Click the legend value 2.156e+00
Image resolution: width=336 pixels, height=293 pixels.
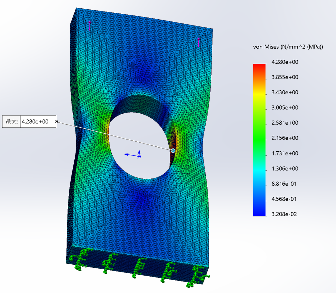point(285,138)
